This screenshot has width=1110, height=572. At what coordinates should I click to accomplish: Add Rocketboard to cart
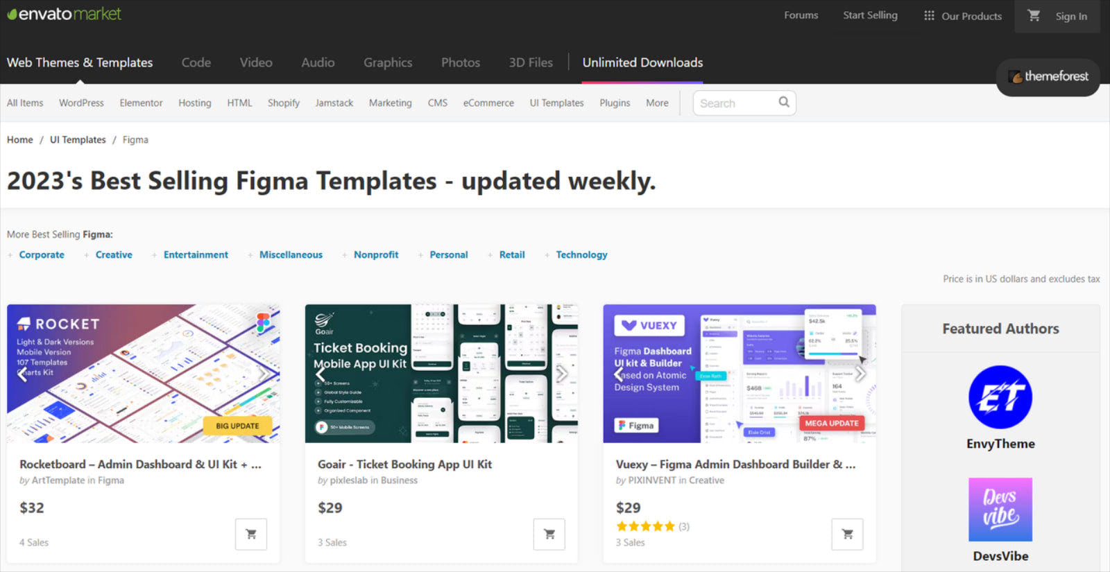pos(251,534)
